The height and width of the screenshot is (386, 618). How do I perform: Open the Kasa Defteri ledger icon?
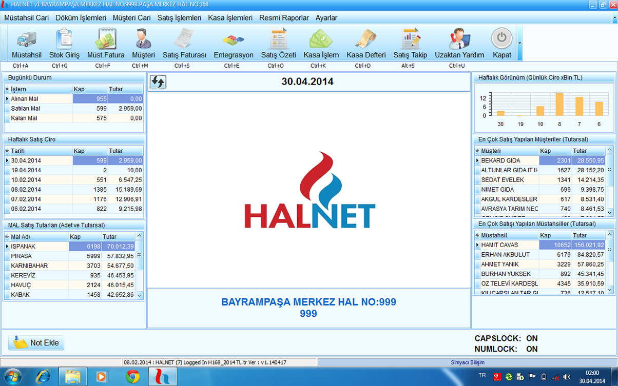pos(366,39)
